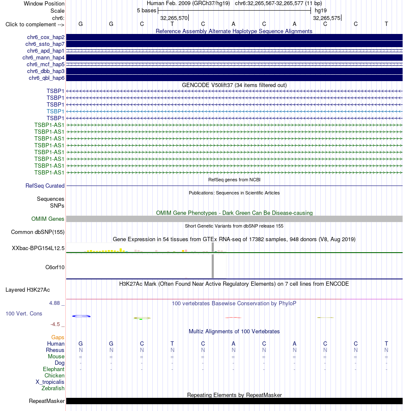Click the XXbac-BPG154L12.5 expression bar chart

tap(146, 248)
